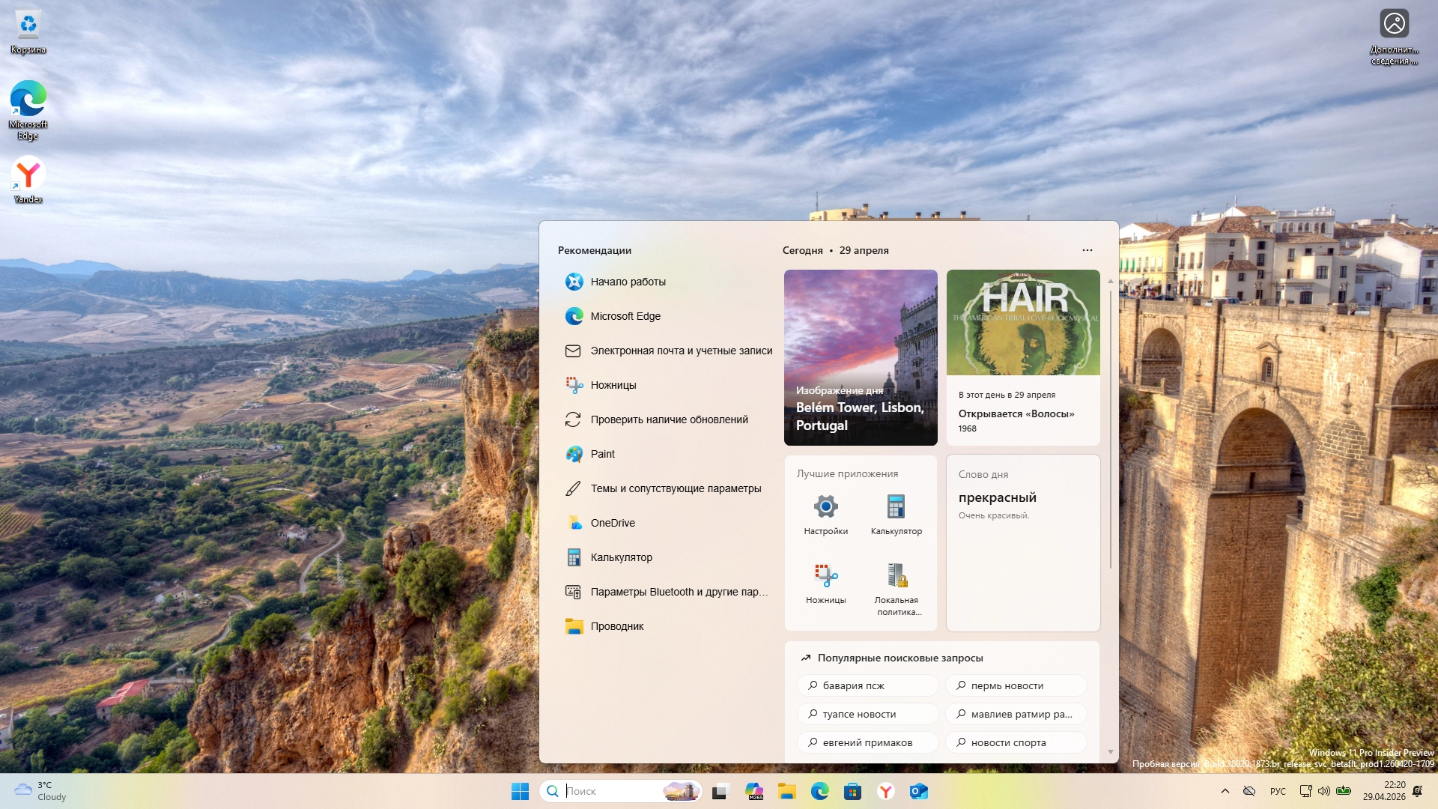
Task: Open the Belém Tower image of the day
Action: click(x=860, y=357)
